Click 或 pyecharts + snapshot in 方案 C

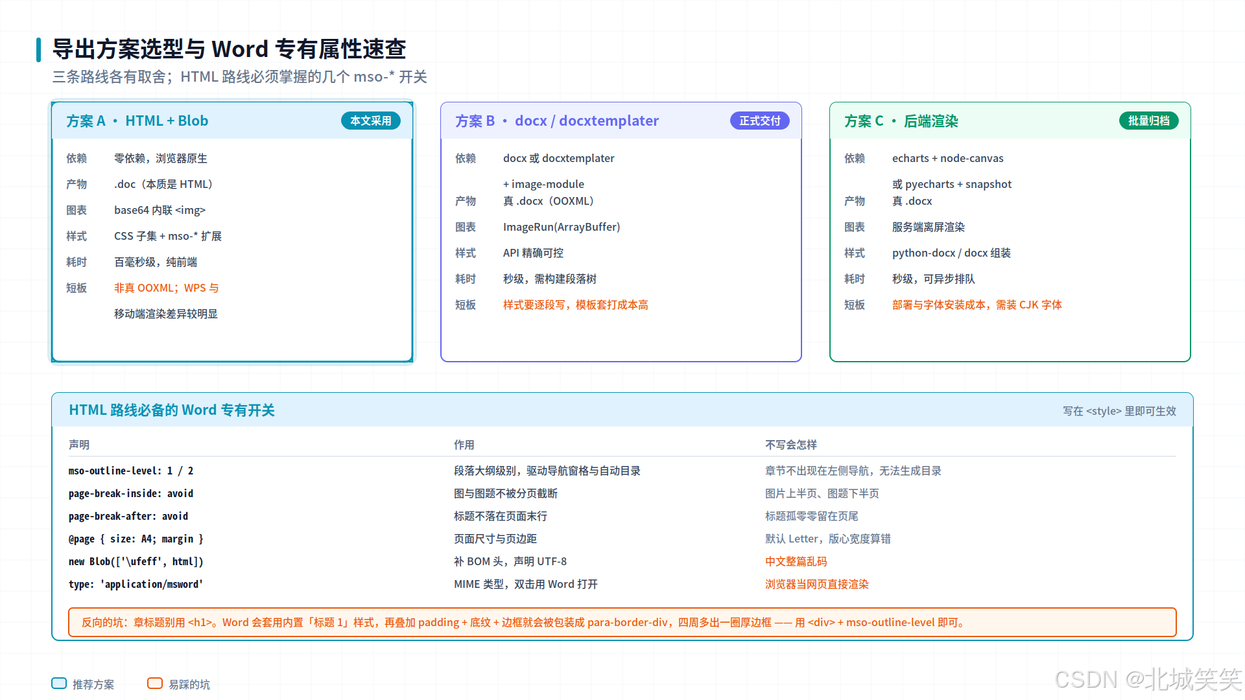[x=952, y=184]
